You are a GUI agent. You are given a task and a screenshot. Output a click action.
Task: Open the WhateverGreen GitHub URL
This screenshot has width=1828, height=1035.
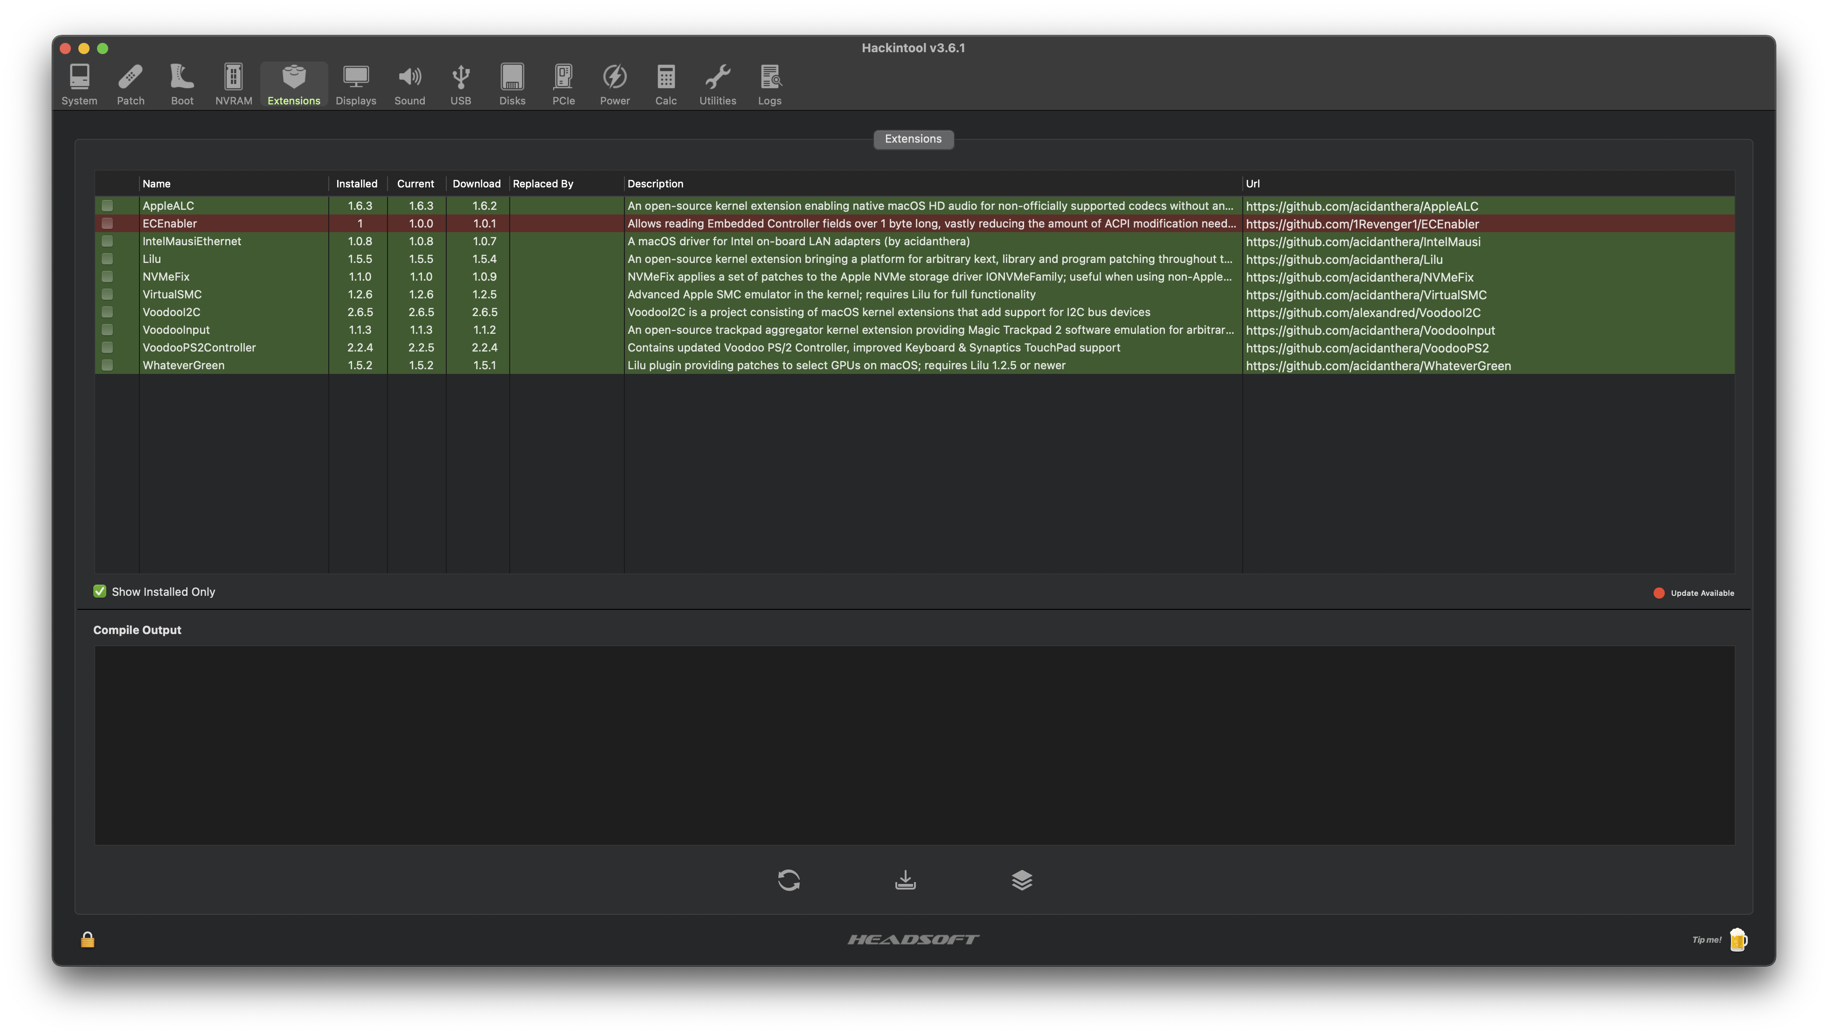[1378, 366]
